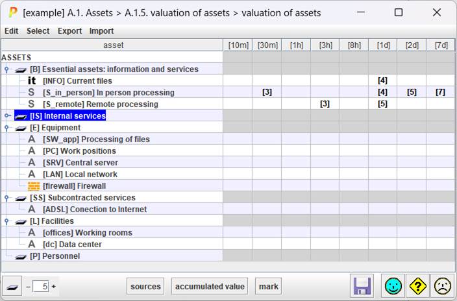Click the accumulated value button
The image size is (457, 301).
pyautogui.click(x=210, y=286)
